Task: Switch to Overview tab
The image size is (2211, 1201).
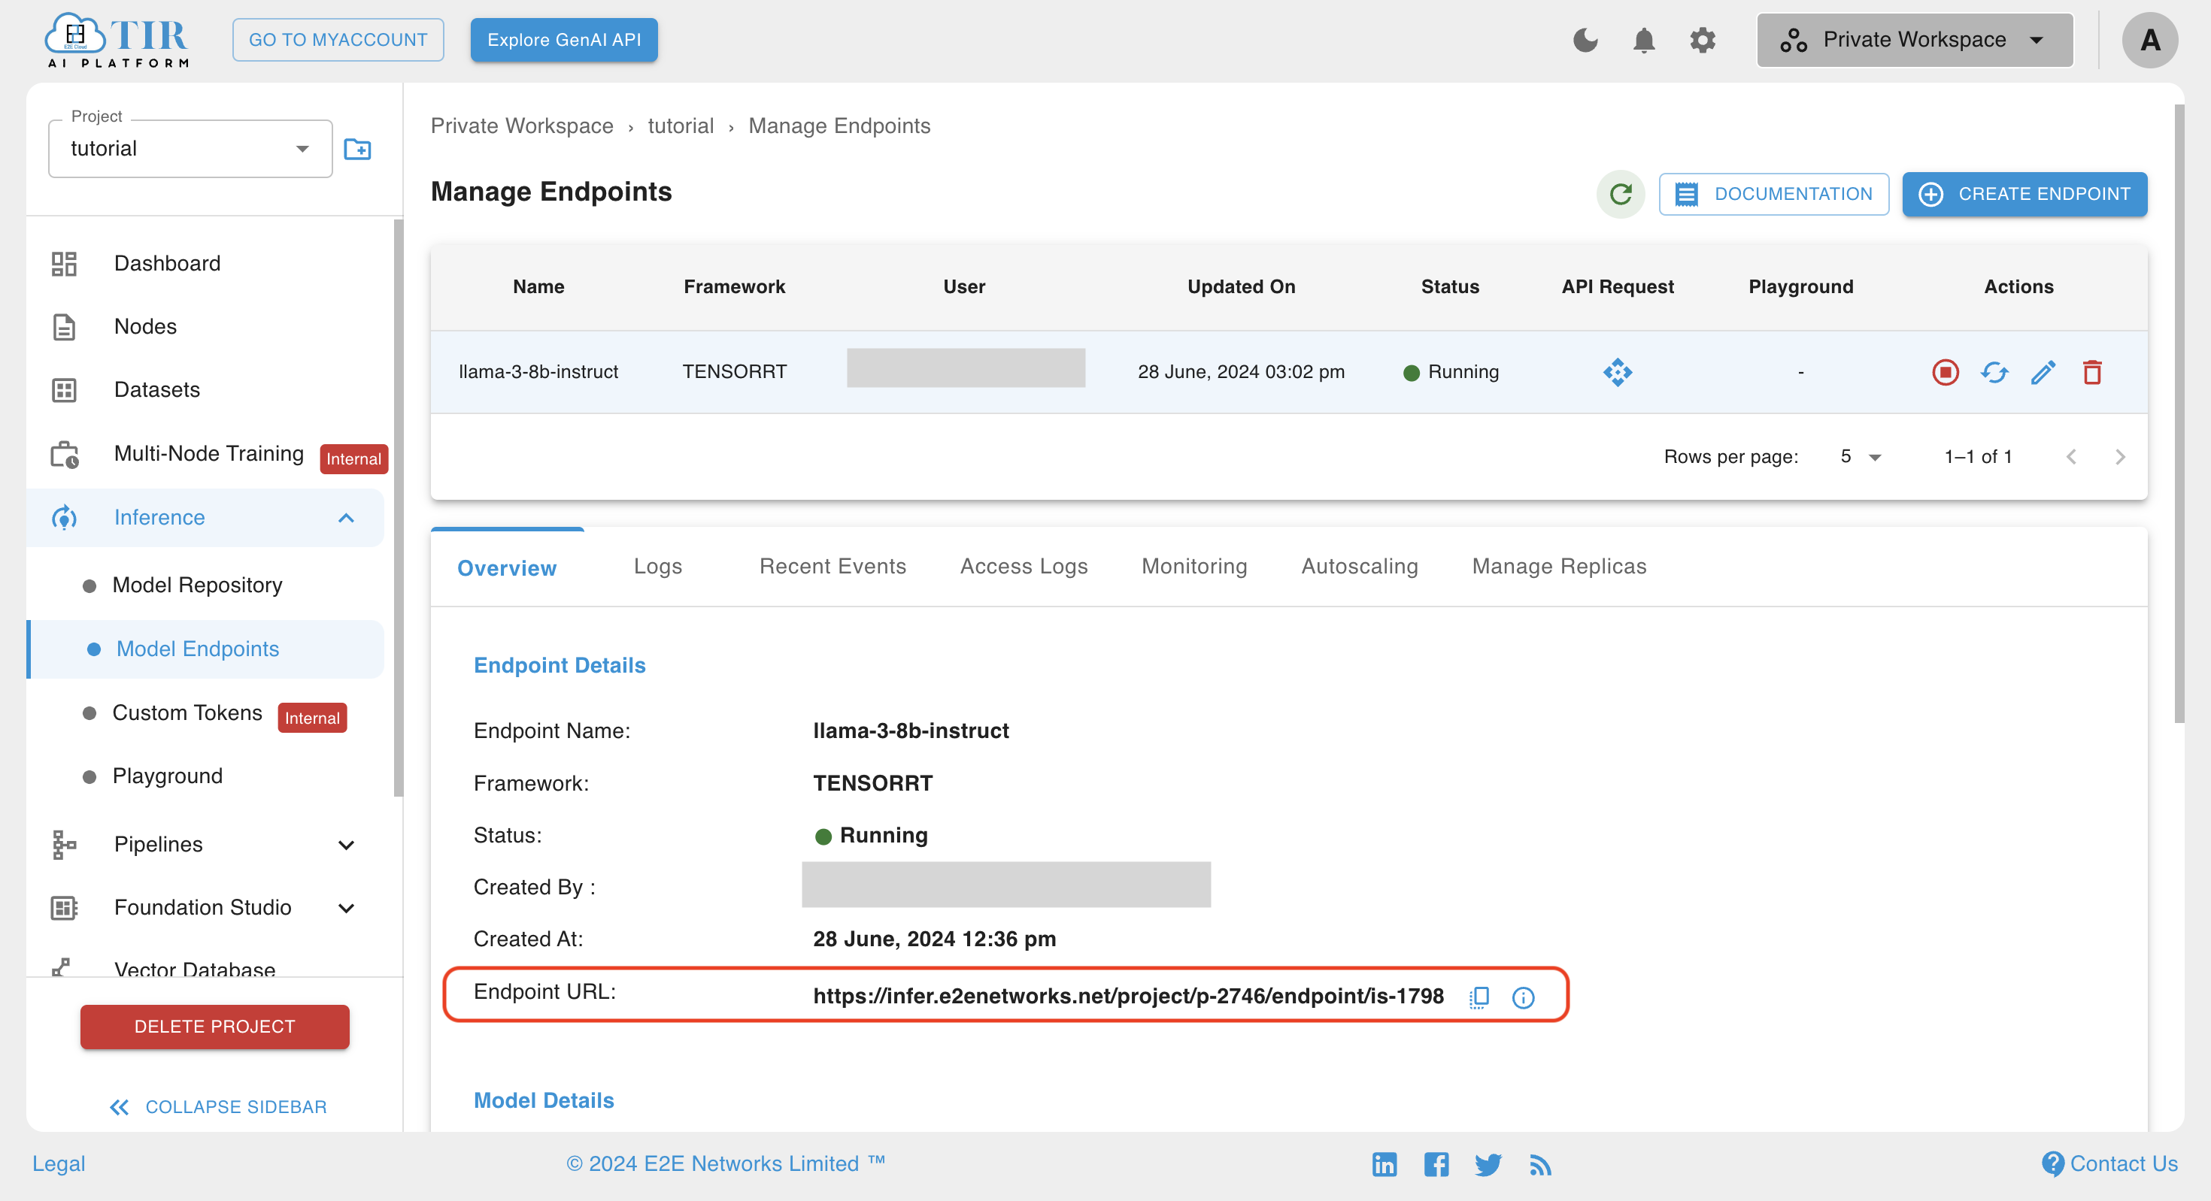Action: coord(506,568)
